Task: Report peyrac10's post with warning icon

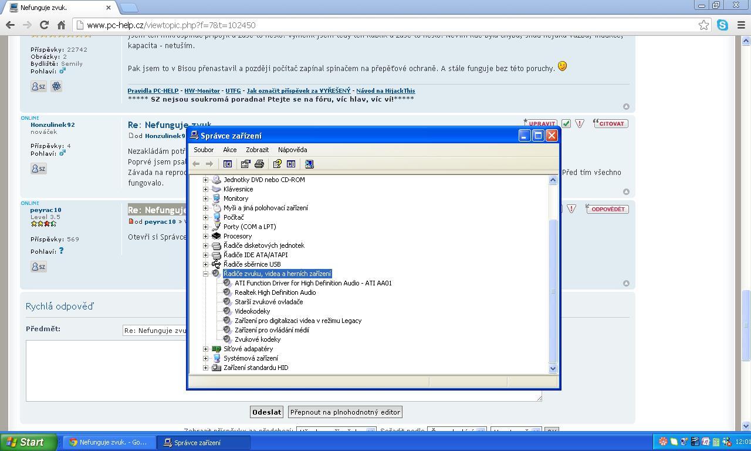Action: pos(571,208)
